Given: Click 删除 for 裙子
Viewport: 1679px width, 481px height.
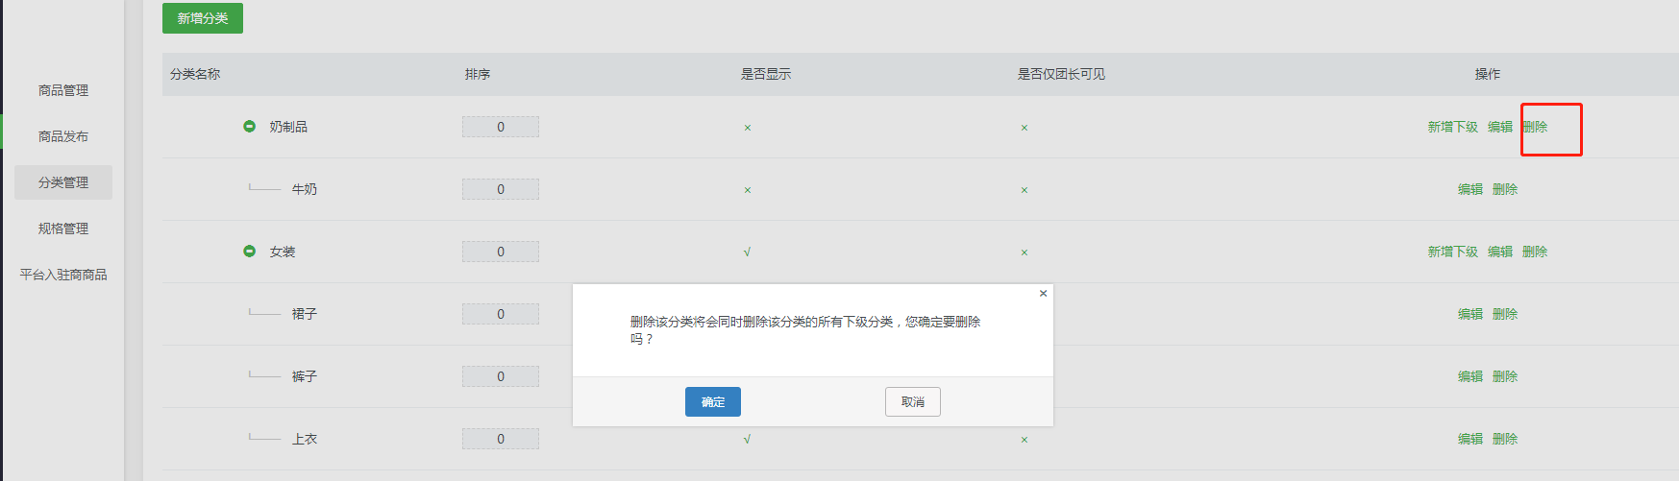Looking at the screenshot, I should (1505, 314).
